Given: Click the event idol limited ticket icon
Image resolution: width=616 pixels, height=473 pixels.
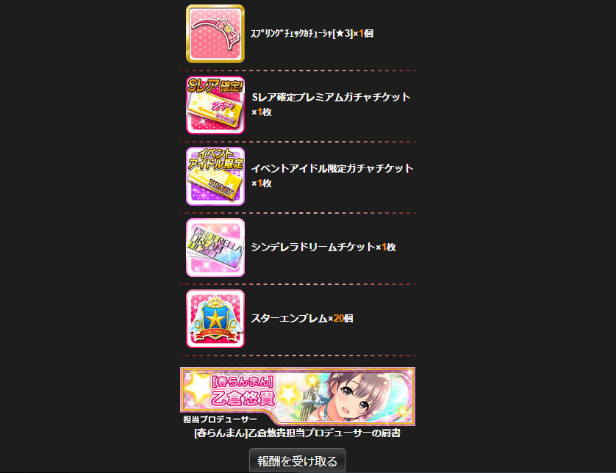Looking at the screenshot, I should coord(215,176).
